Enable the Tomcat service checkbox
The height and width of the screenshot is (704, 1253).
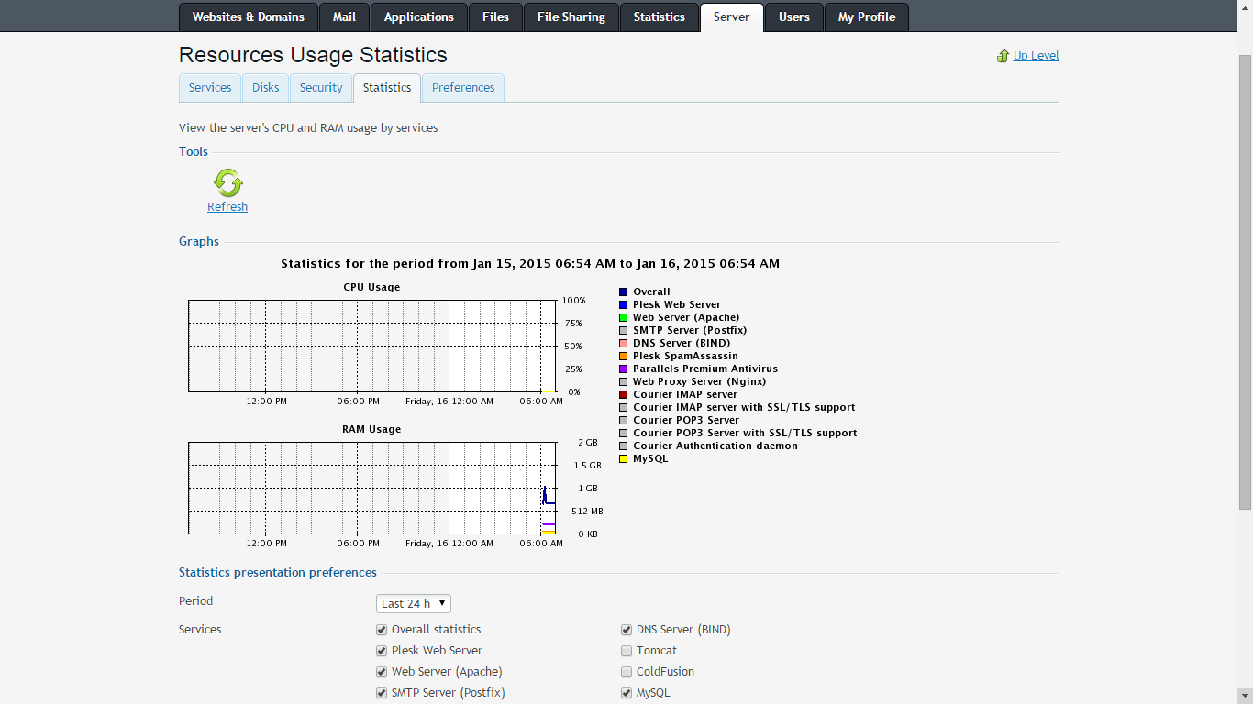[x=626, y=651]
